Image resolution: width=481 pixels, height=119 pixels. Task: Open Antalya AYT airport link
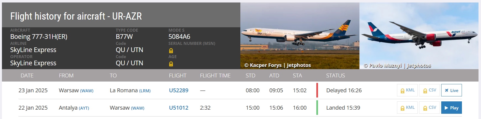click(x=84, y=108)
